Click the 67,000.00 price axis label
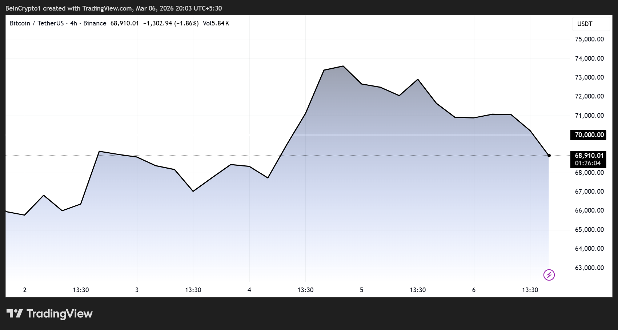 [x=589, y=192]
